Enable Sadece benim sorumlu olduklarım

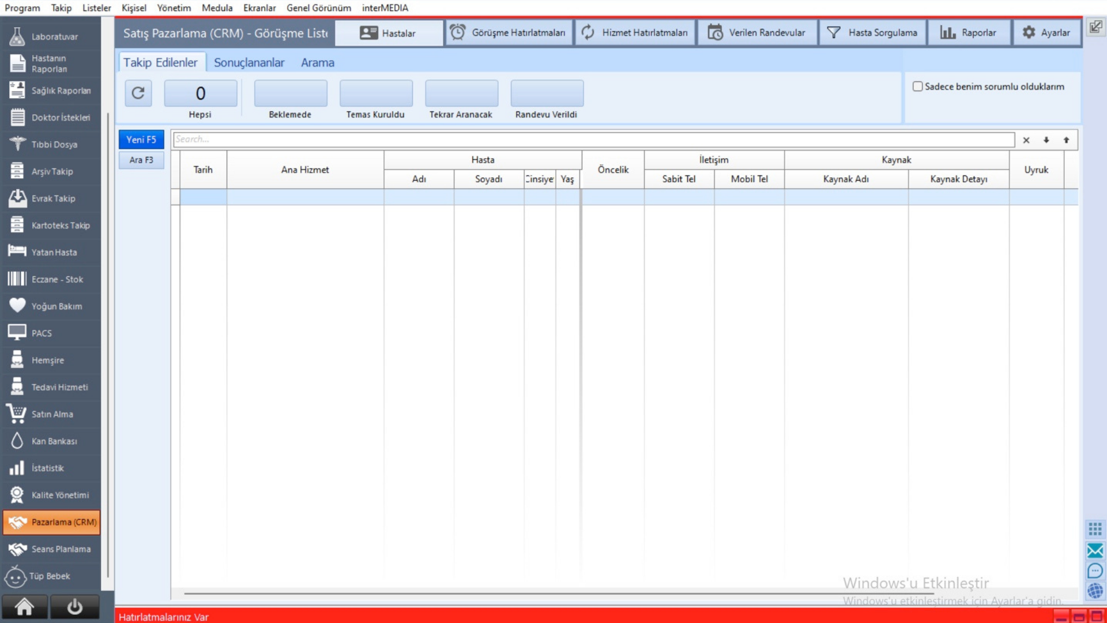(917, 86)
